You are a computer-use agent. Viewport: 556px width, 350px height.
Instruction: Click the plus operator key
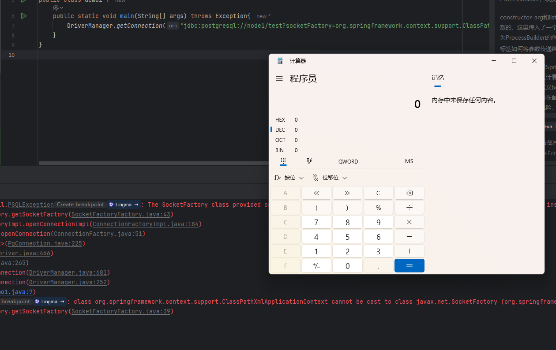[409, 251]
